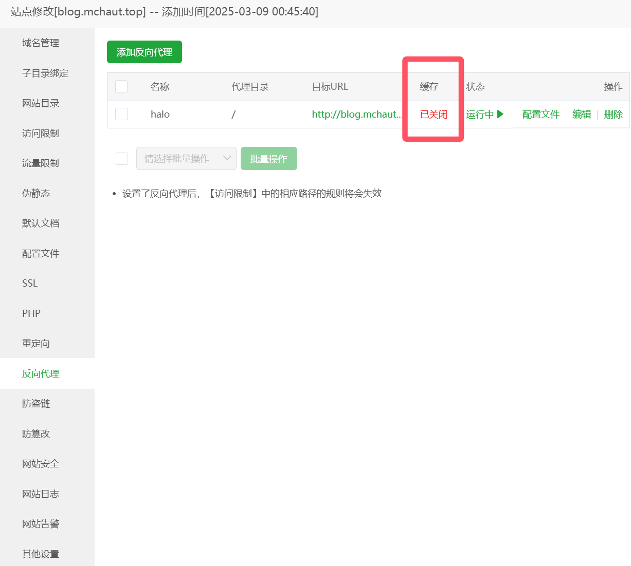Open the PHP sidebar tab
Screen dimensions: 631x566
click(x=31, y=313)
